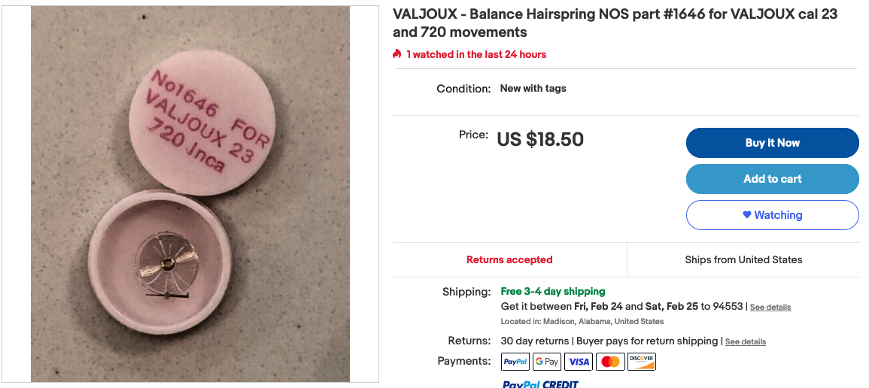Click the heart icon in Watching button

pos(747,215)
